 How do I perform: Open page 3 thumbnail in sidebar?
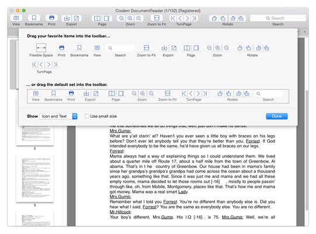click(35, 178)
